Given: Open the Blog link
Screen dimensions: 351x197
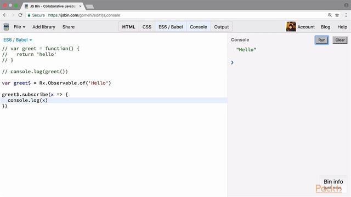Looking at the screenshot, I should coord(325,27).
